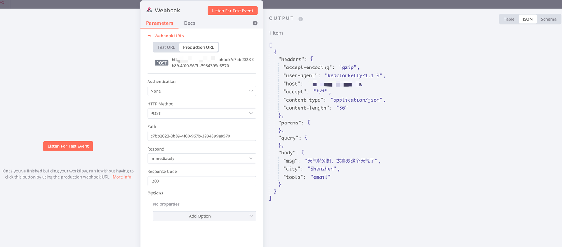Click Listen For Test Event in left panel
Viewport: 562px width, 247px height.
click(x=68, y=146)
